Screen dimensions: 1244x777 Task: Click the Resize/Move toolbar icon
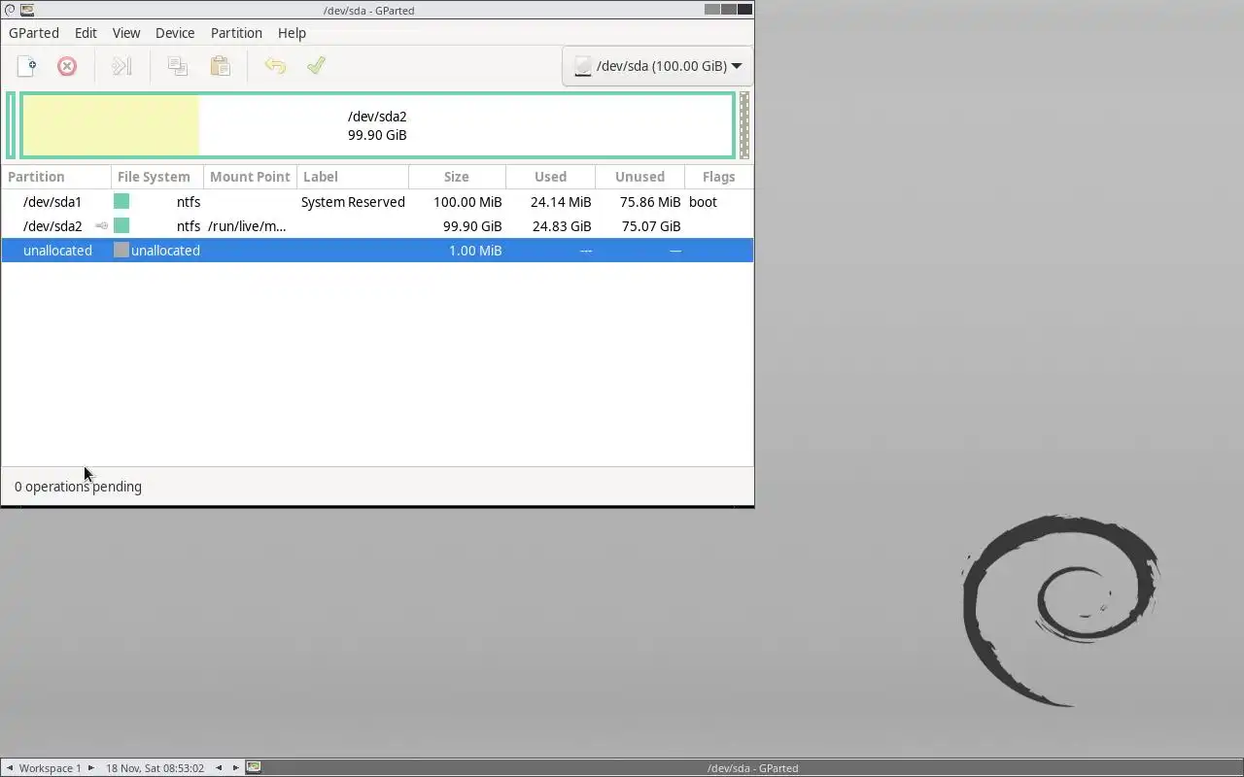coord(121,66)
